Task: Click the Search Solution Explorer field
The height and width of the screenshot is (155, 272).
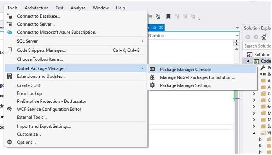Action: point(257,46)
